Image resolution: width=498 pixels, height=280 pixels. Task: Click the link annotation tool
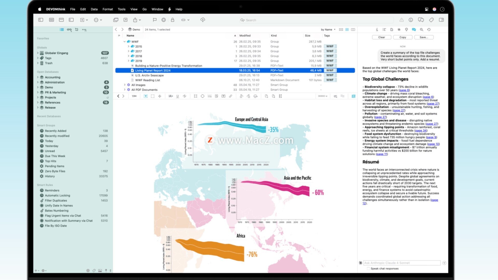231,96
